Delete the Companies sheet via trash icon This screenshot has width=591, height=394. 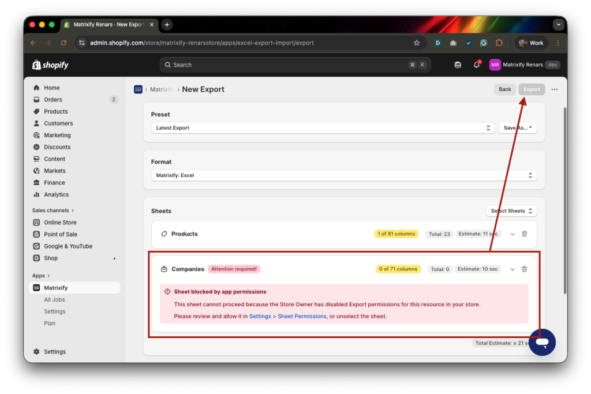[x=524, y=269]
